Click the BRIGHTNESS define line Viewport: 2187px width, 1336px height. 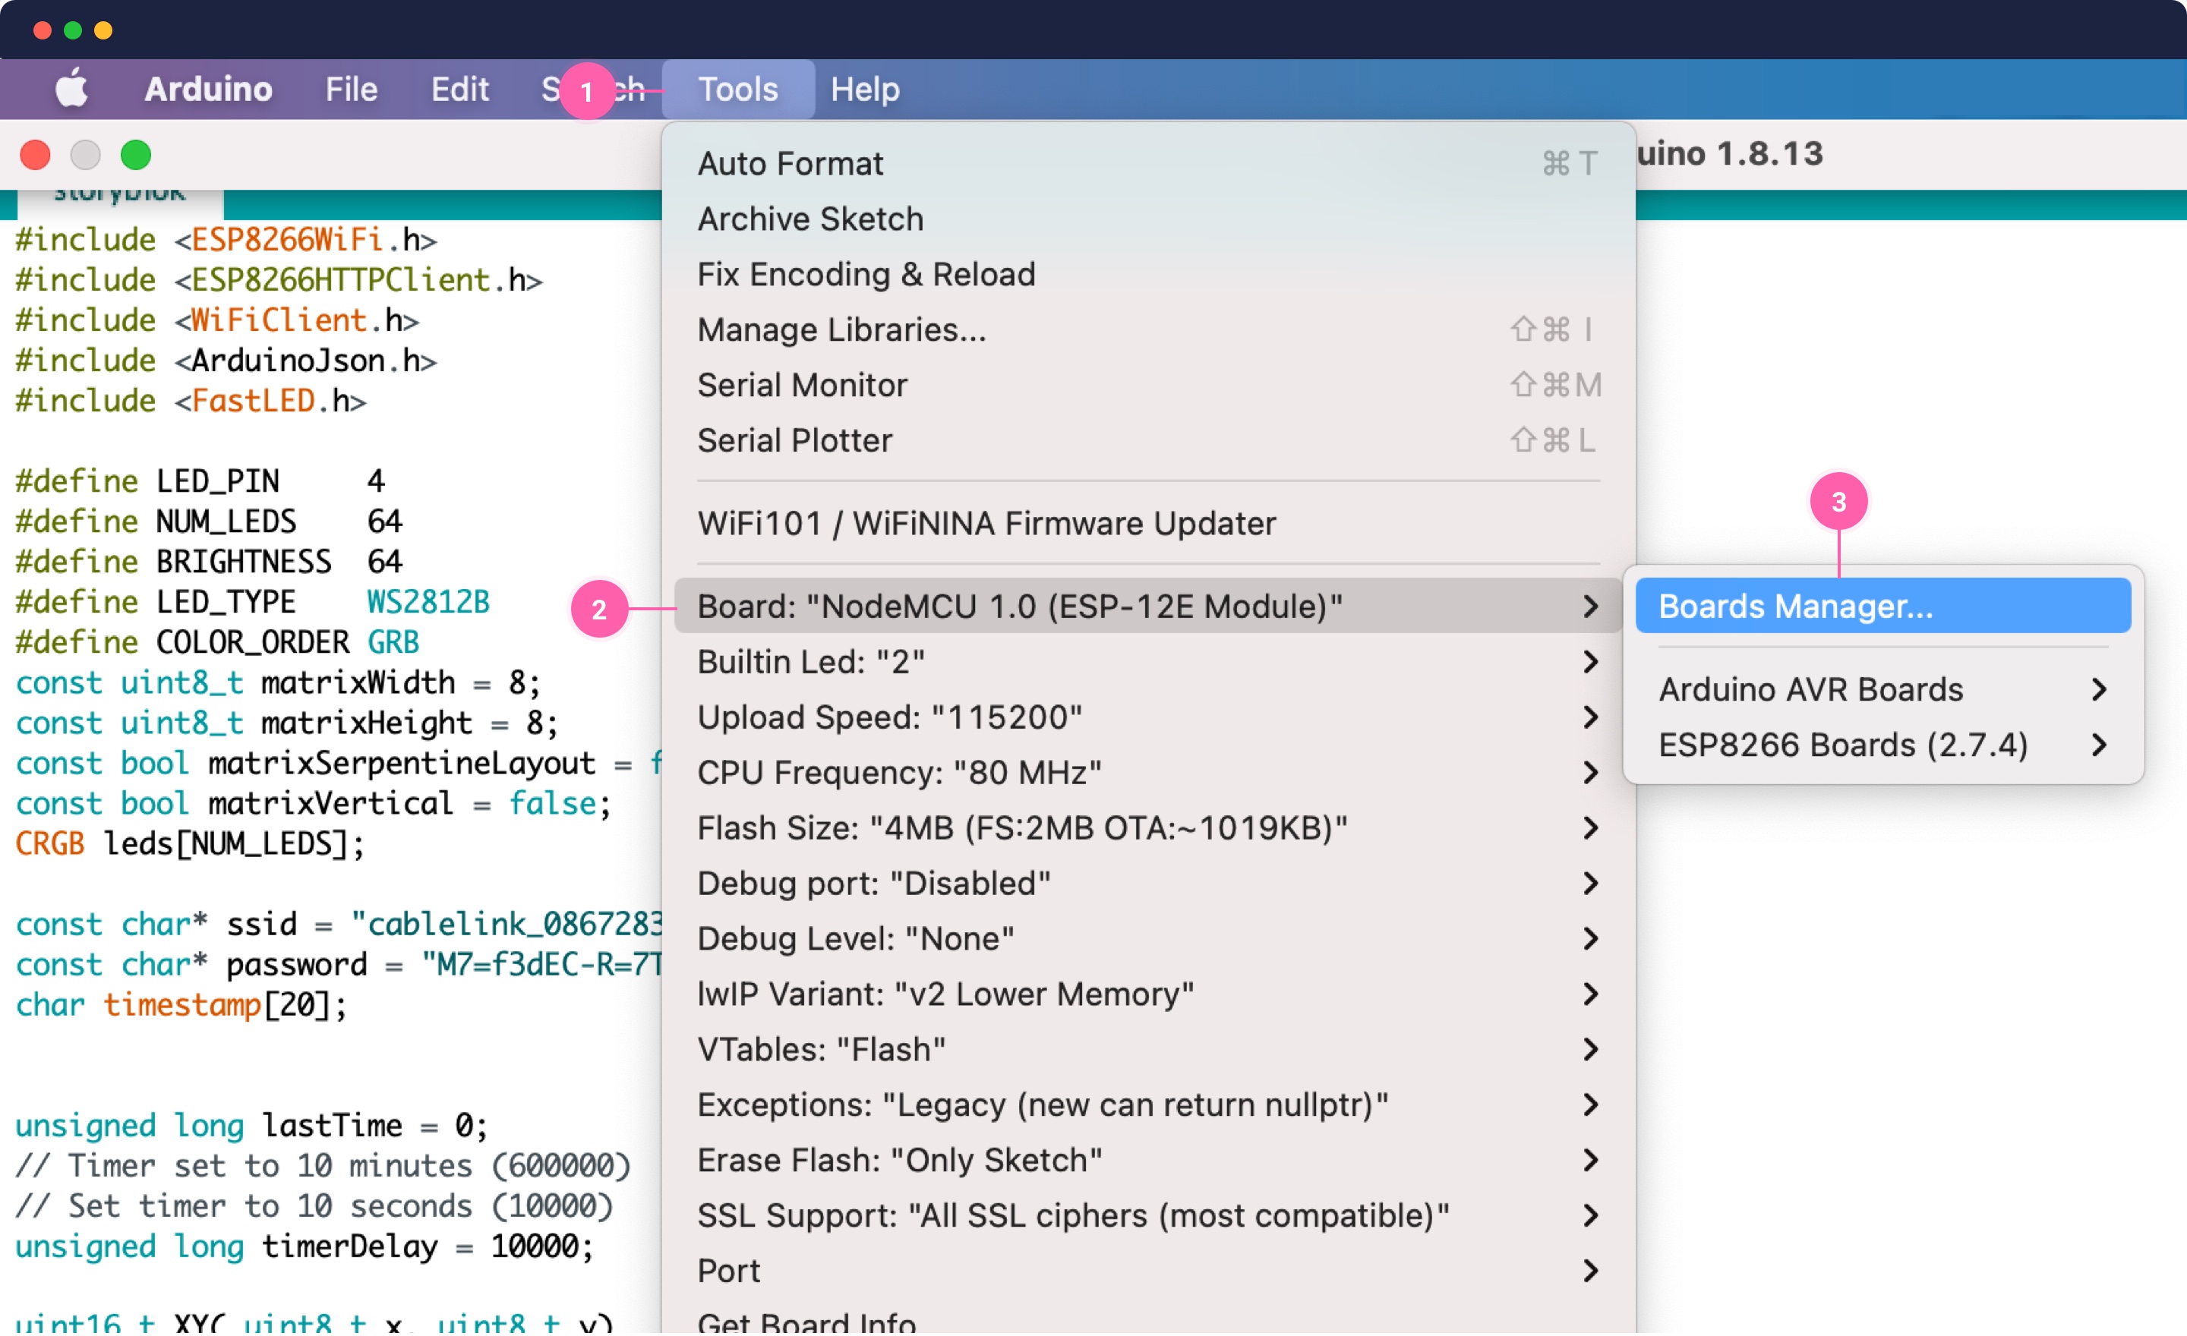(x=210, y=562)
